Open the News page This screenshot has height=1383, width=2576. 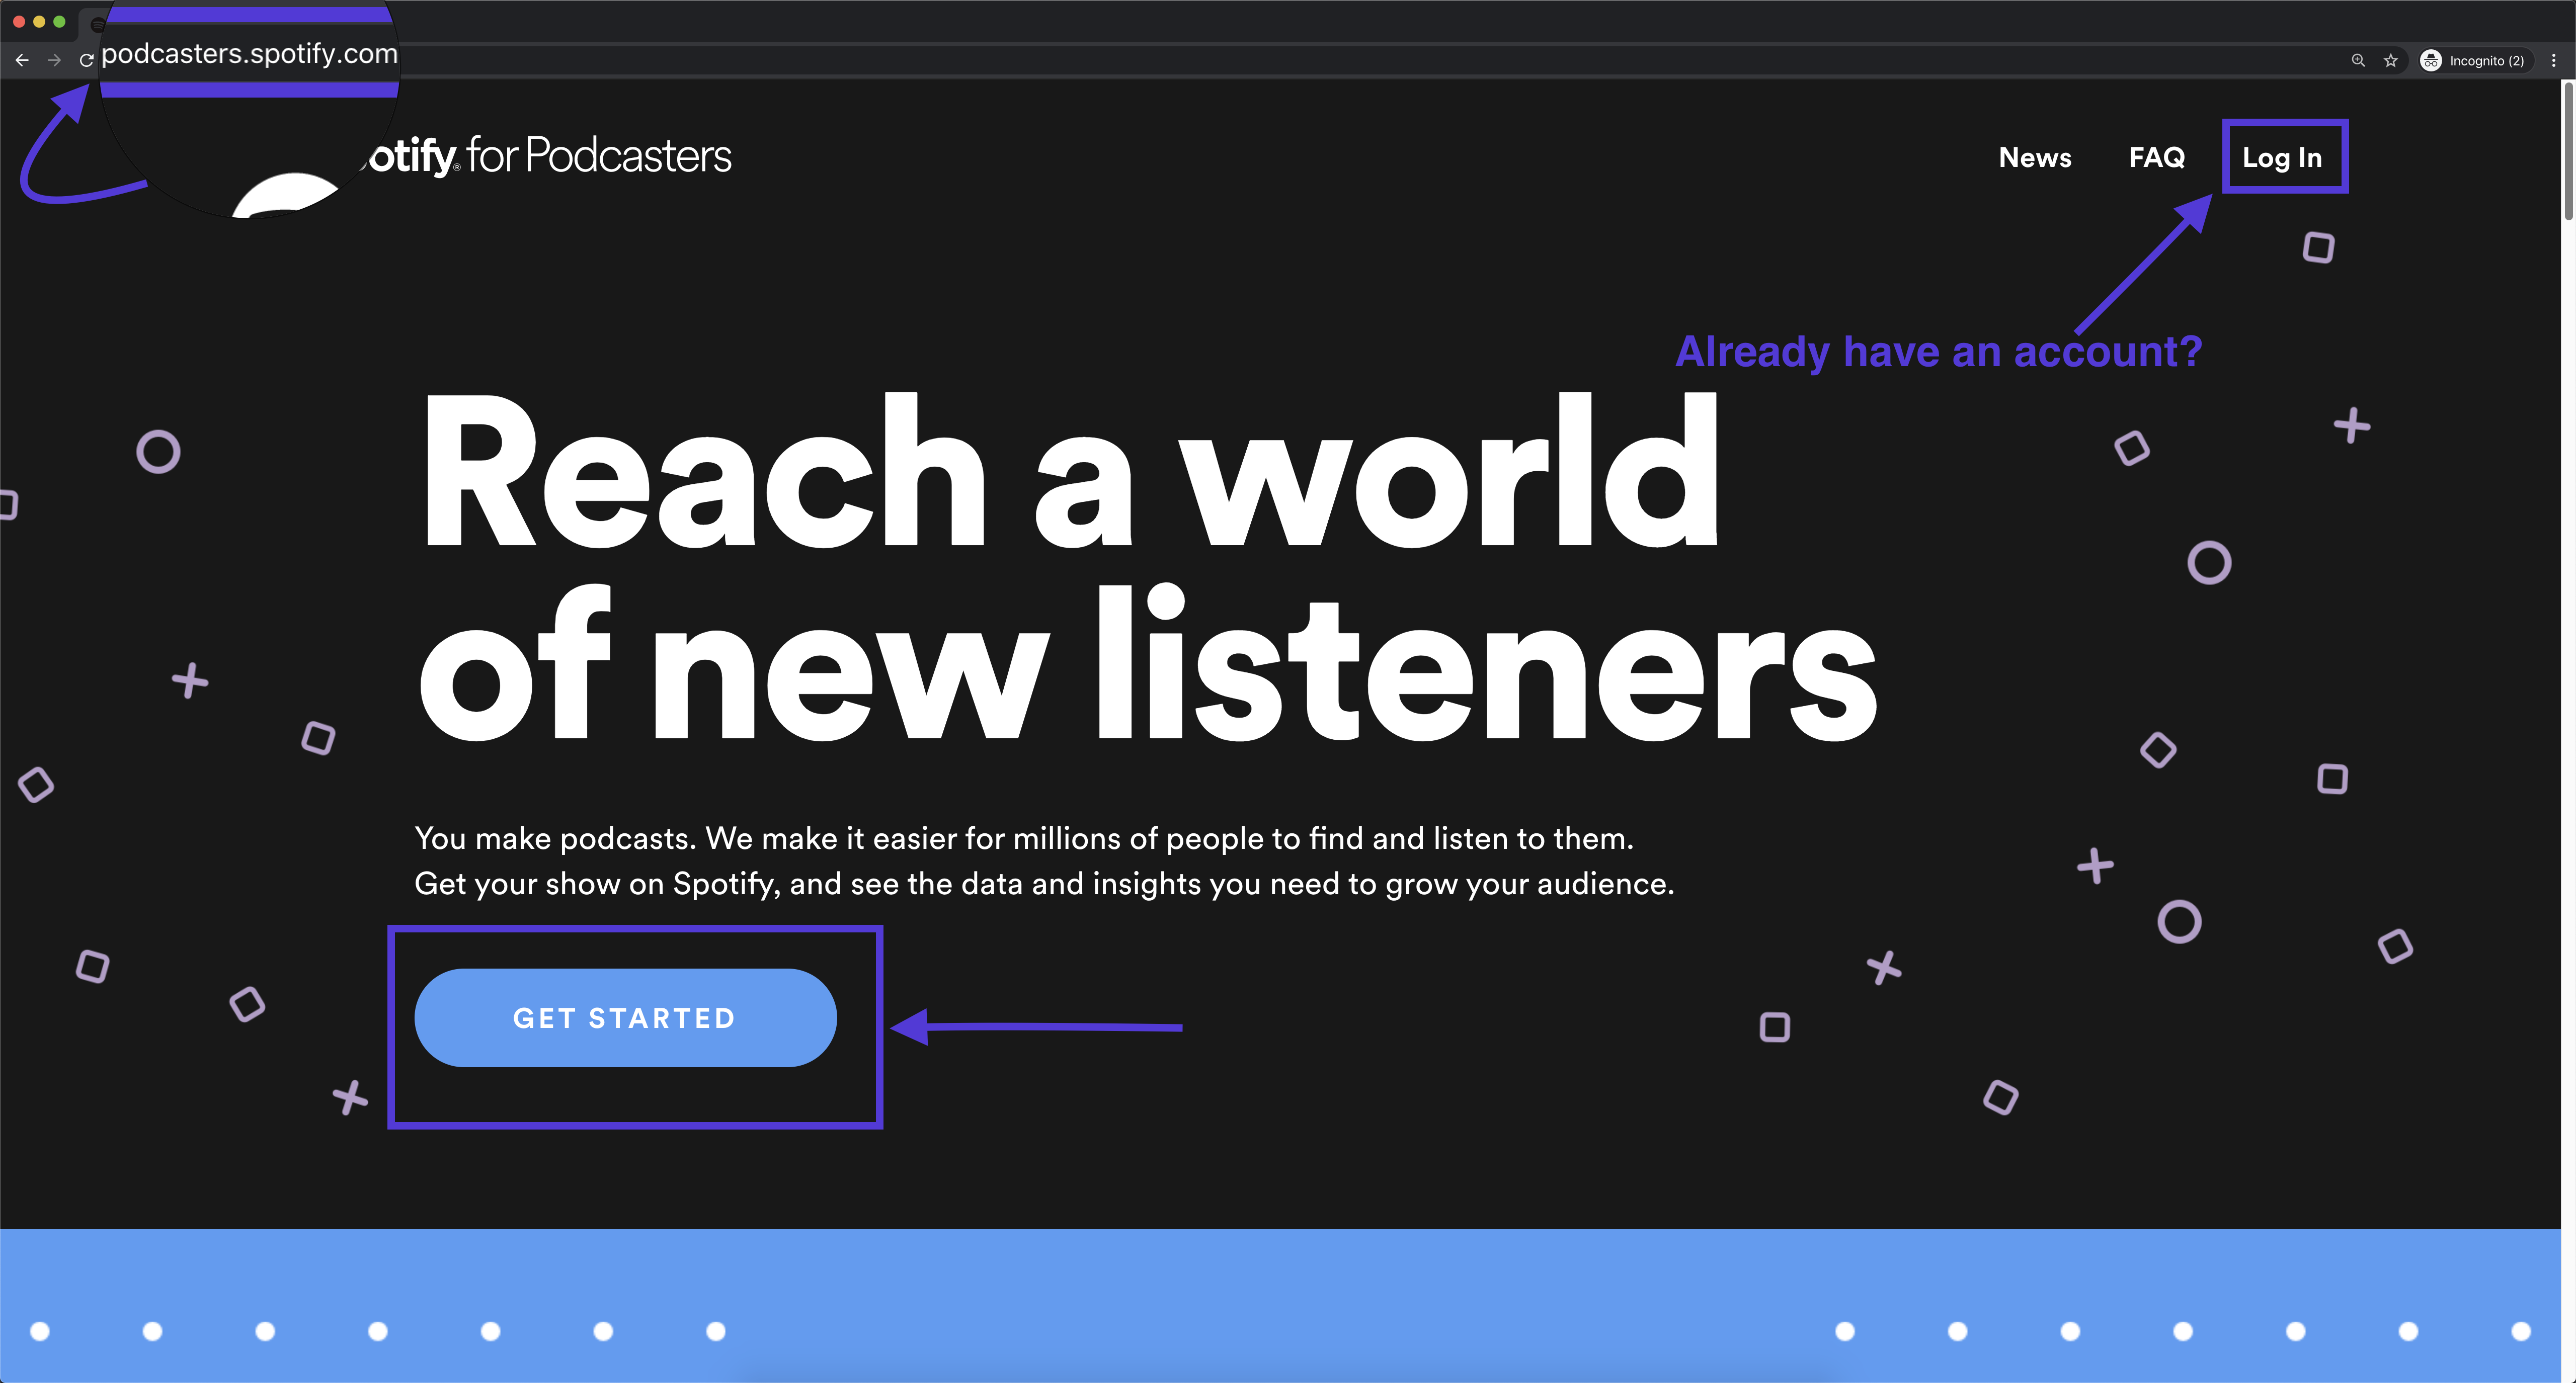(2035, 157)
